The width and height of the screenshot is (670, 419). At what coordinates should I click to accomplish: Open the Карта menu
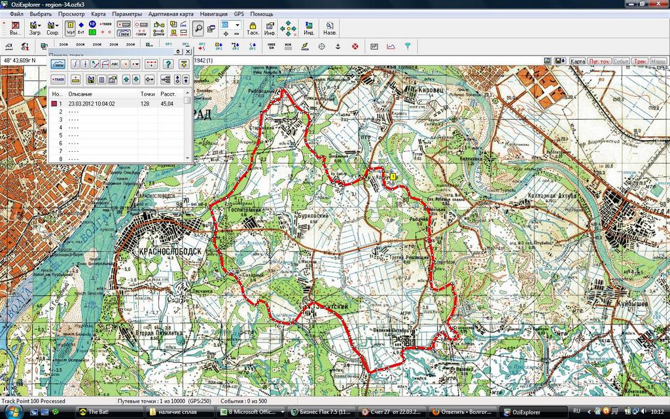98,14
